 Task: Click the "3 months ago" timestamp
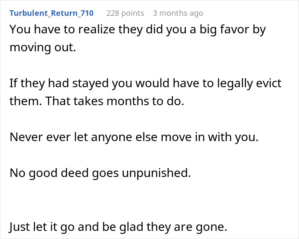[x=178, y=13]
